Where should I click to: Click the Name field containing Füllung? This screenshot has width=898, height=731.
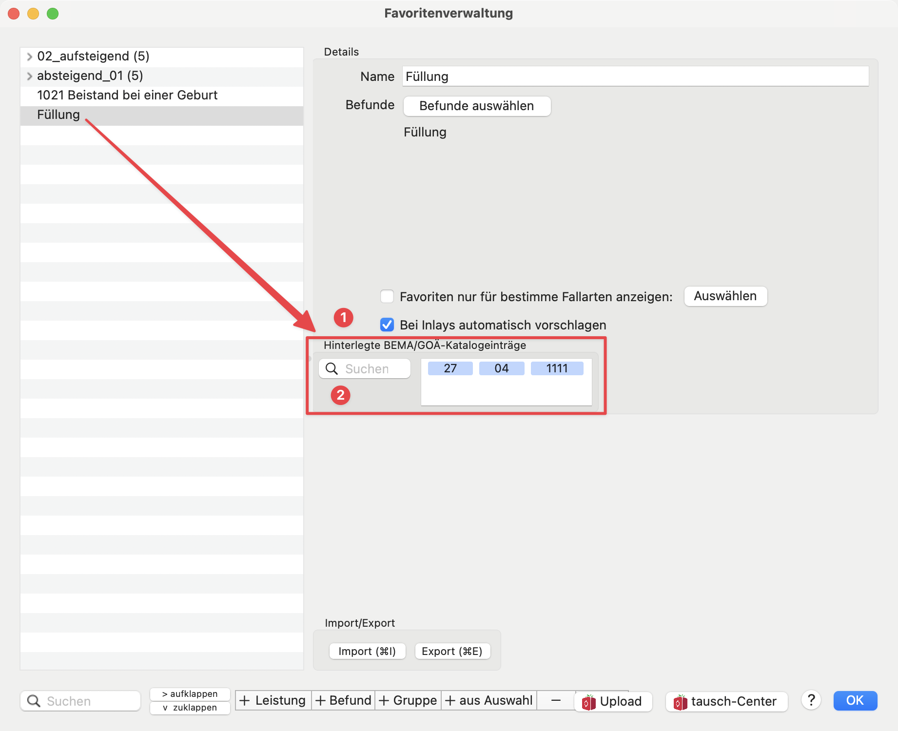[x=635, y=77]
